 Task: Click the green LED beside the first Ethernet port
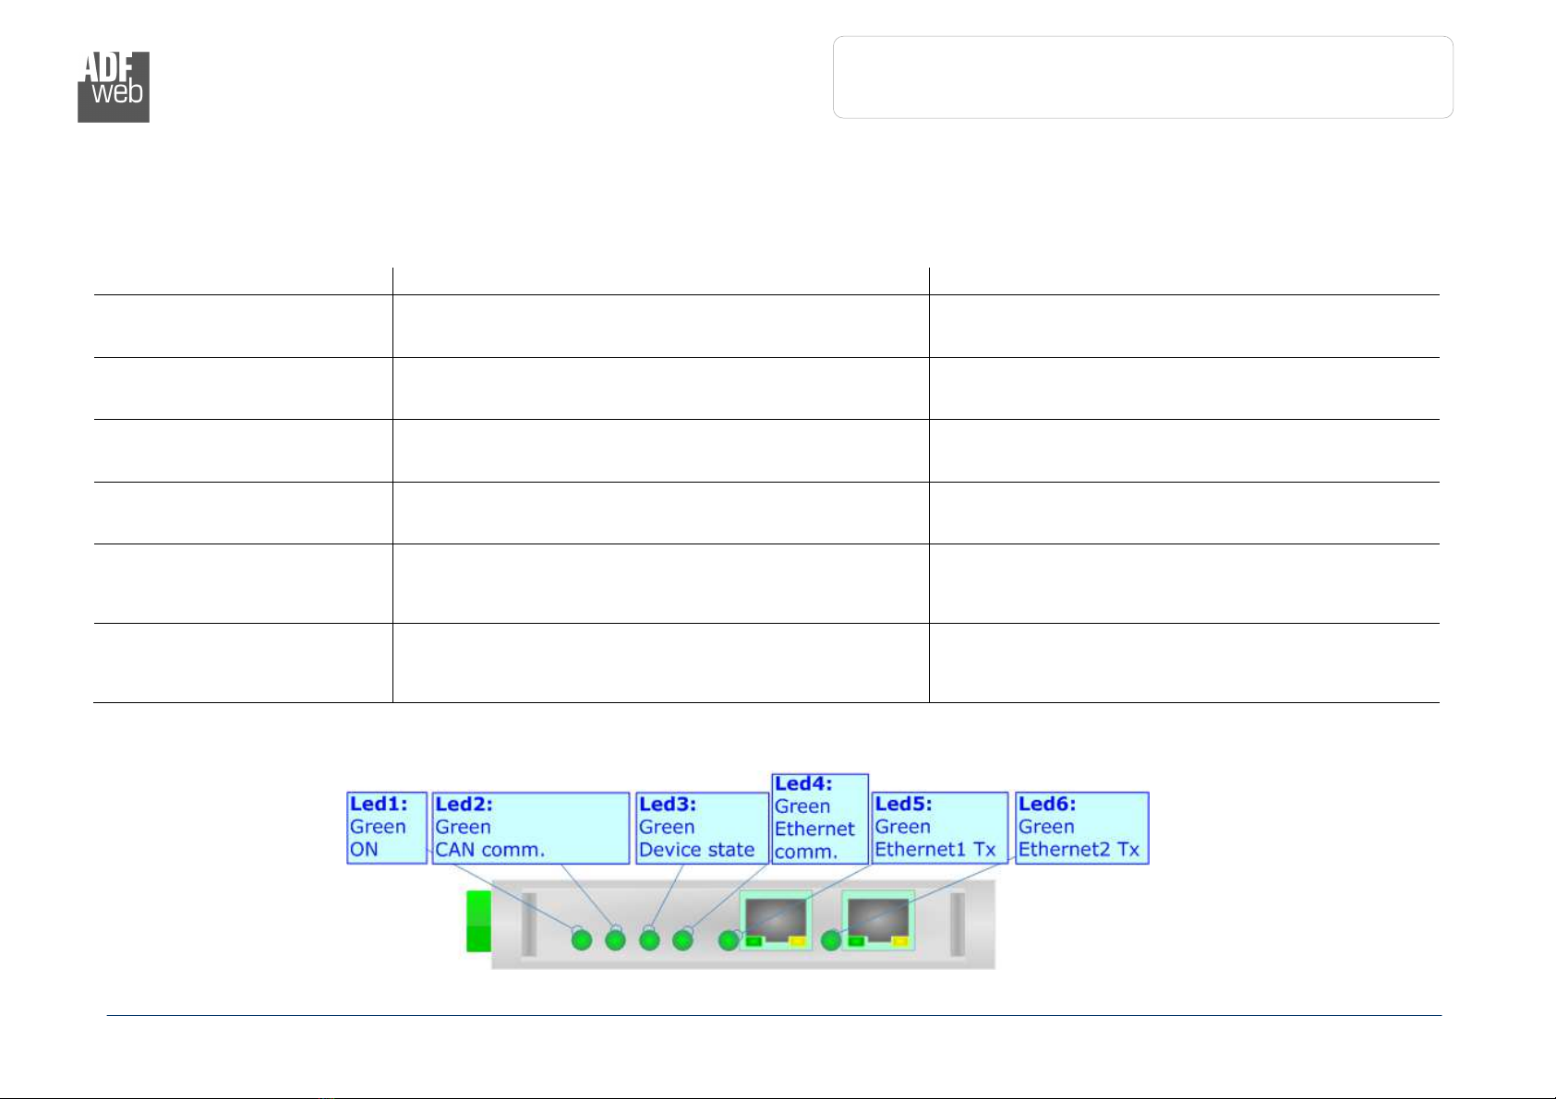729,939
